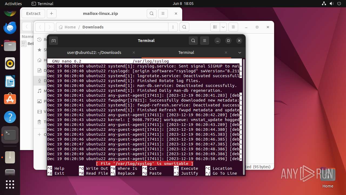Select Terminal icon in dock
Screen dimensions: 346x195
click(10, 135)
